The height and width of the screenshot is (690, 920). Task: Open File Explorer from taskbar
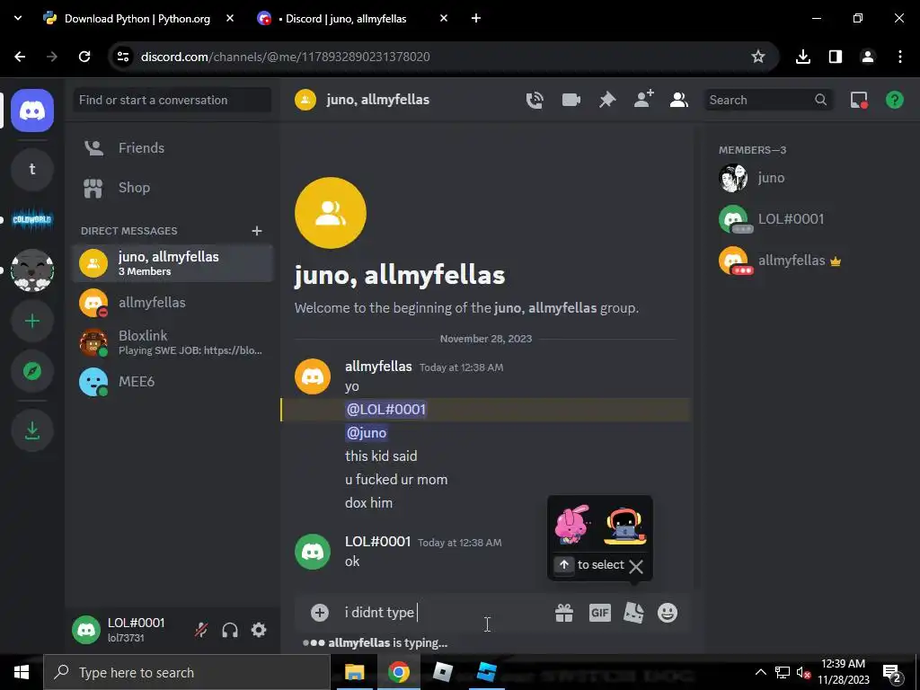coord(354,672)
